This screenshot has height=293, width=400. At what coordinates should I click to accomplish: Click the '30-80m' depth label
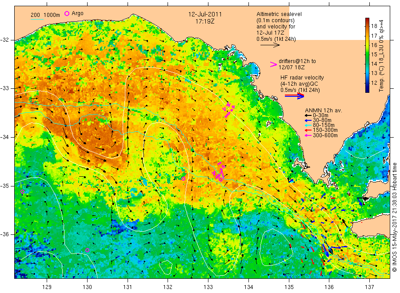322,120
